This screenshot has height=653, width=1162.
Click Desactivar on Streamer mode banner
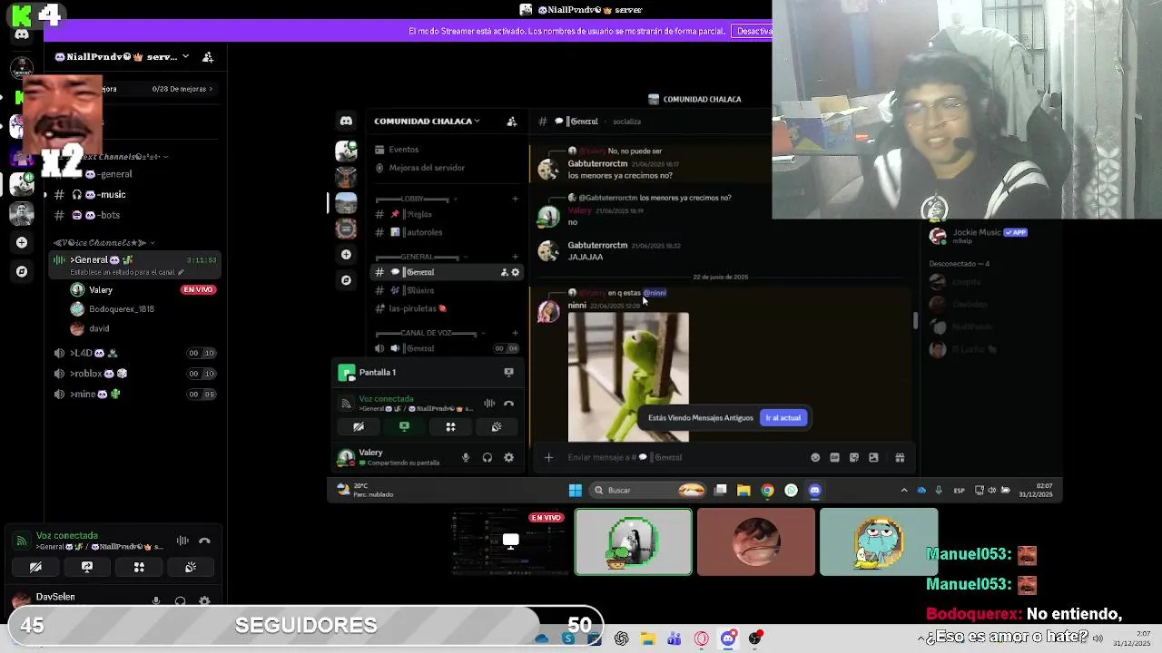tap(753, 31)
